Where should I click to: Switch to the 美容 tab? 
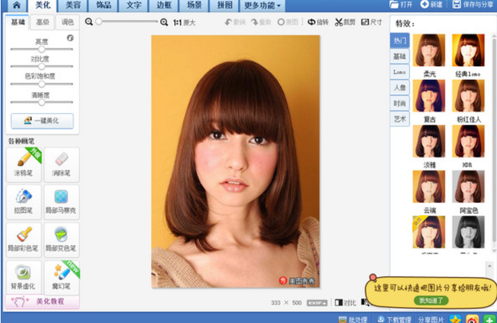point(73,6)
